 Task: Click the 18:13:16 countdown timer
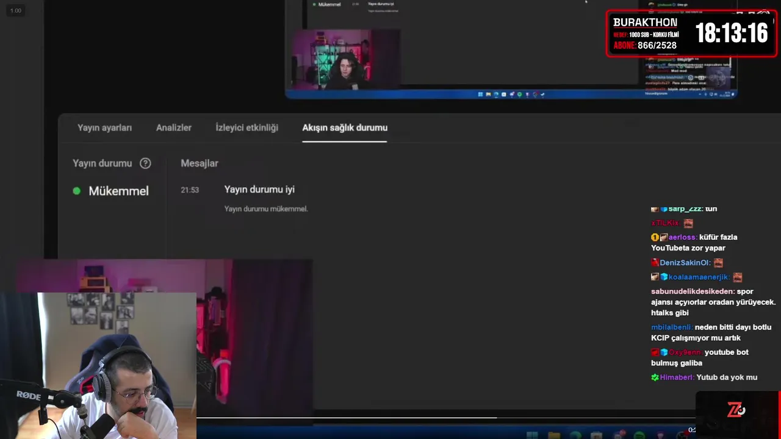pyautogui.click(x=731, y=33)
